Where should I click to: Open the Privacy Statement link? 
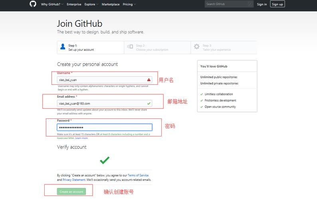(74, 180)
